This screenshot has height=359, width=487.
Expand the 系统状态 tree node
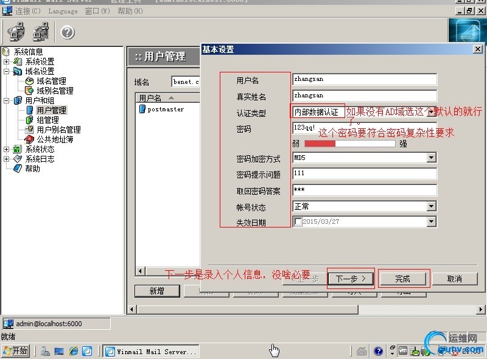point(6,149)
